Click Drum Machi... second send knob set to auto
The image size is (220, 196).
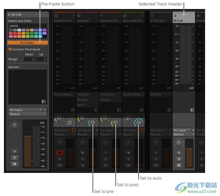139,123
